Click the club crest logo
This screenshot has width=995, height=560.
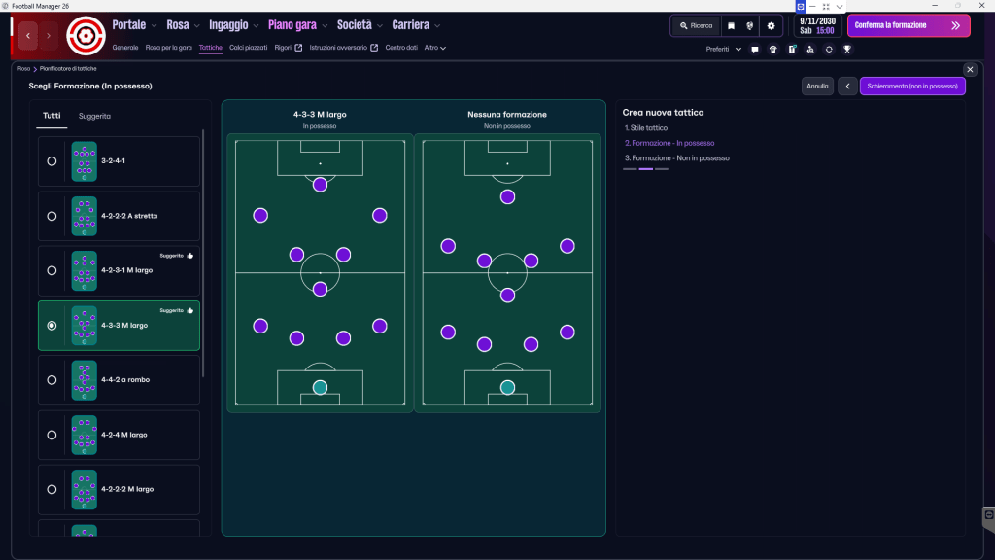tap(86, 36)
